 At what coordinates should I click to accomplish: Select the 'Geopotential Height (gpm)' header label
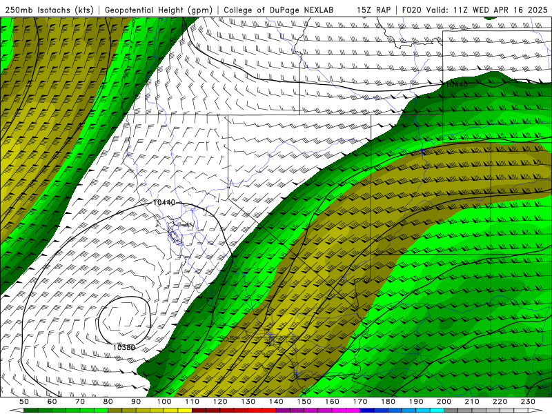[x=159, y=10]
